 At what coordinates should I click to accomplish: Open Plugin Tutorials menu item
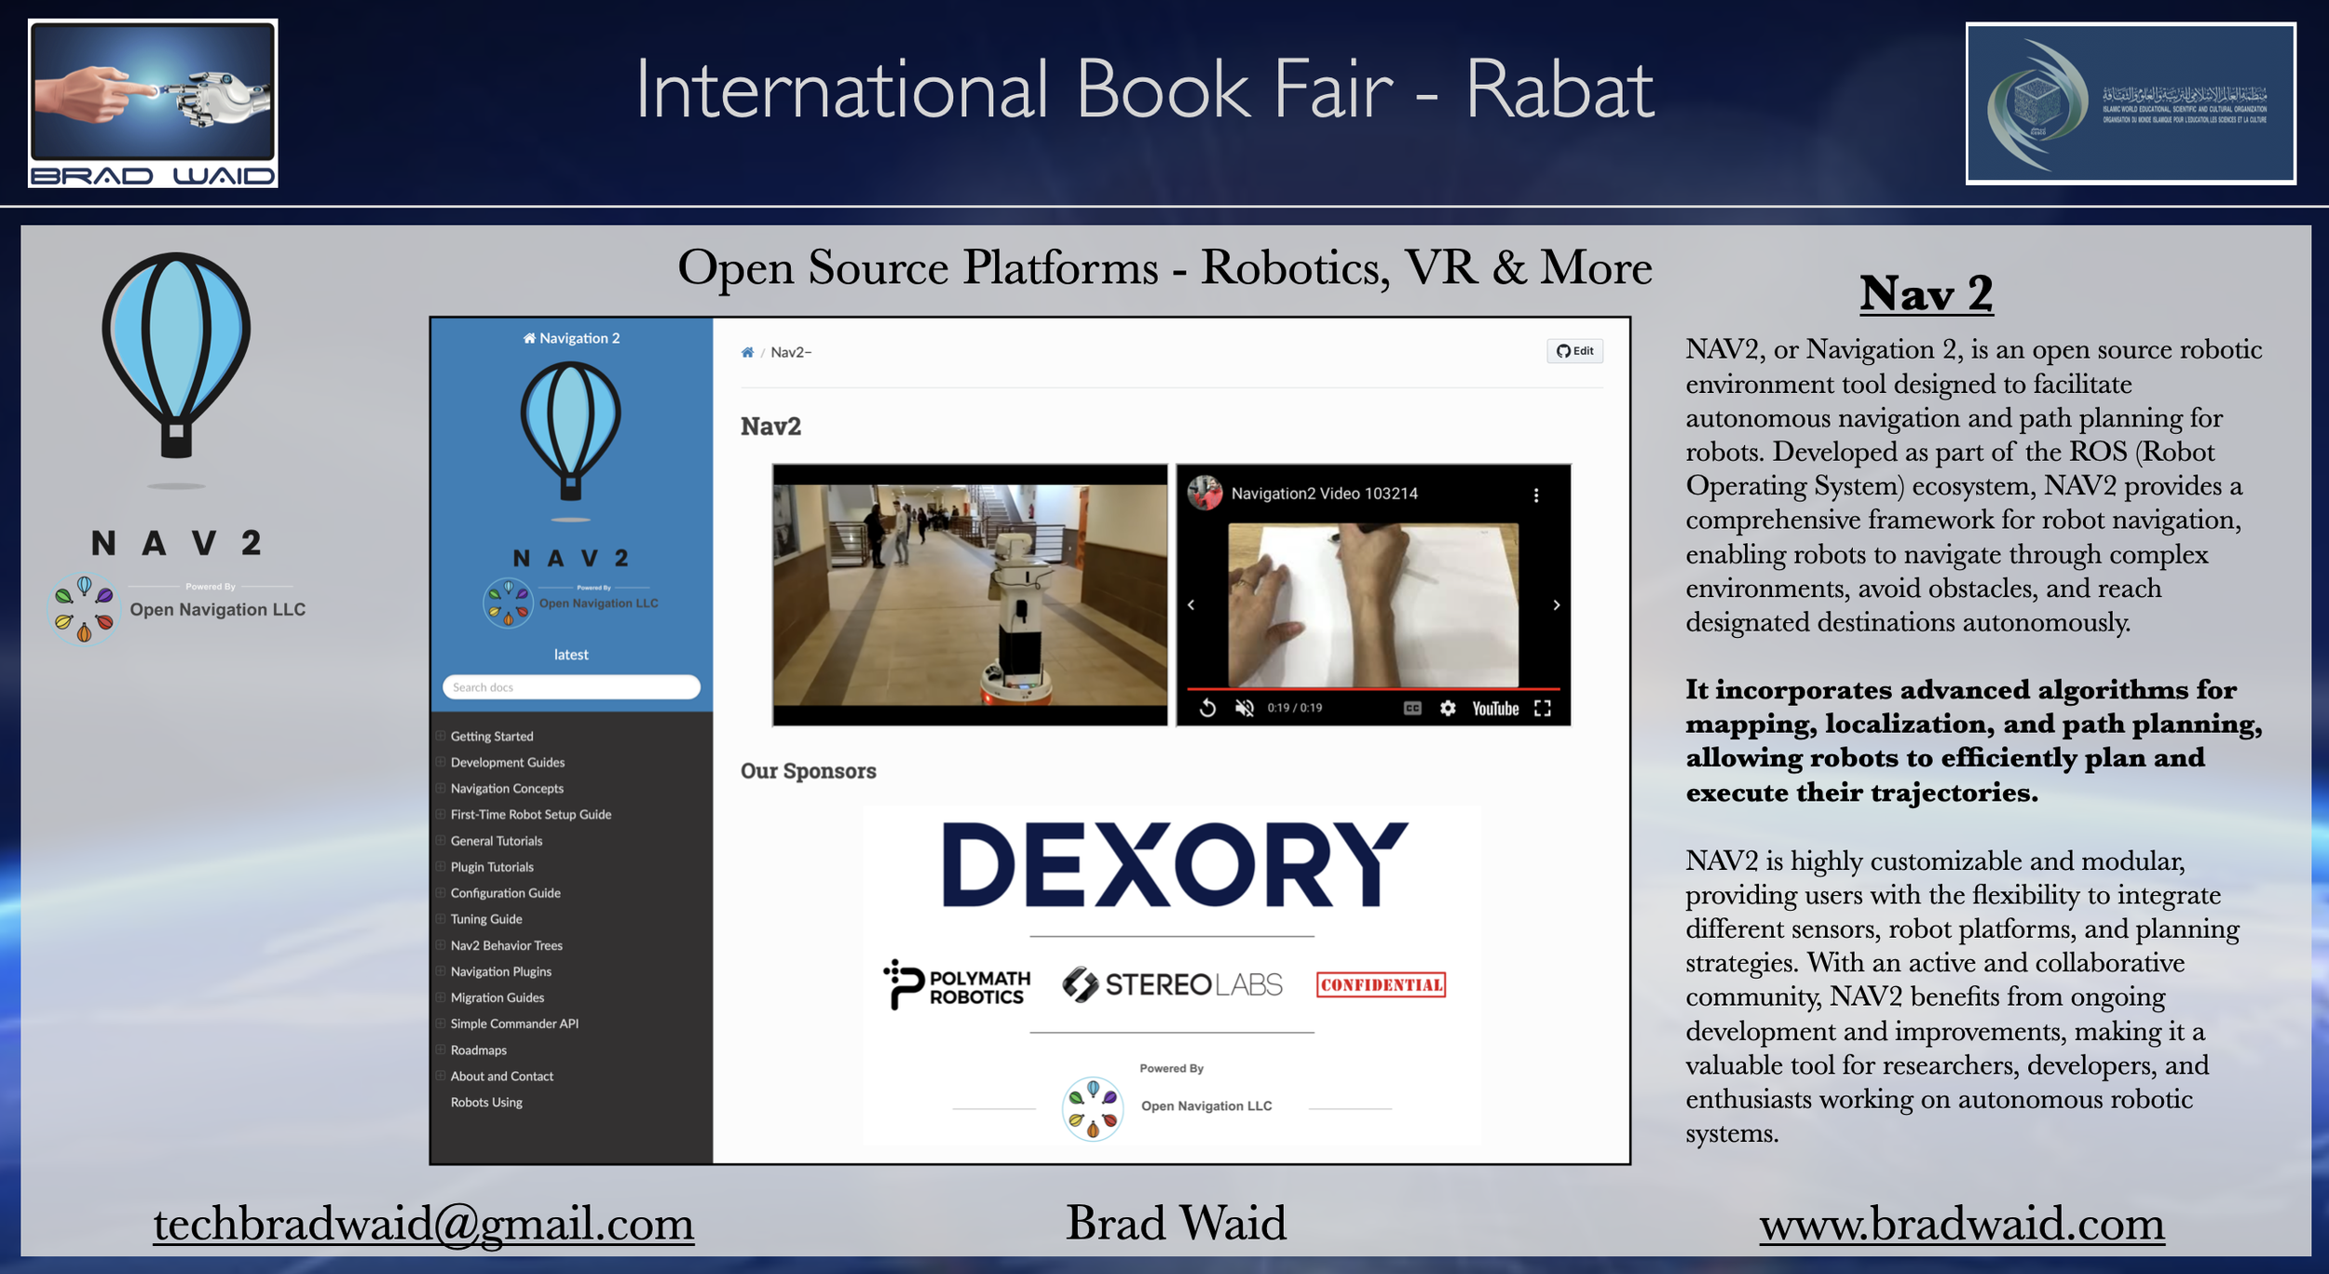point(492,866)
